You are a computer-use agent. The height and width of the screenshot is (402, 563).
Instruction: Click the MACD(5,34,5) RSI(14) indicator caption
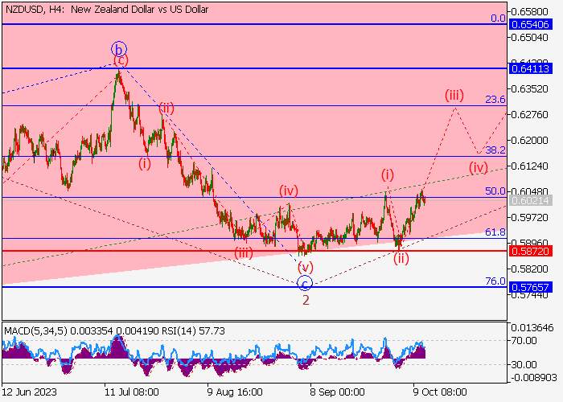(114, 330)
